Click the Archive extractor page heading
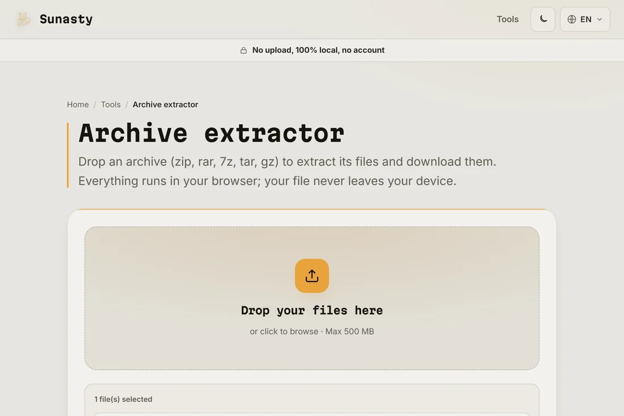The width and height of the screenshot is (624, 416). tap(212, 133)
